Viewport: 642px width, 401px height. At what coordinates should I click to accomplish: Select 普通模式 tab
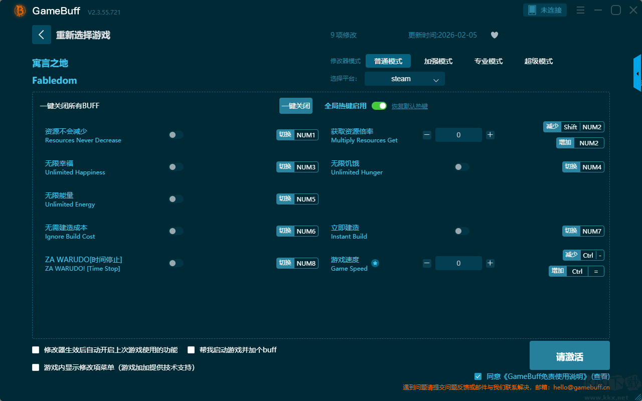coord(388,61)
